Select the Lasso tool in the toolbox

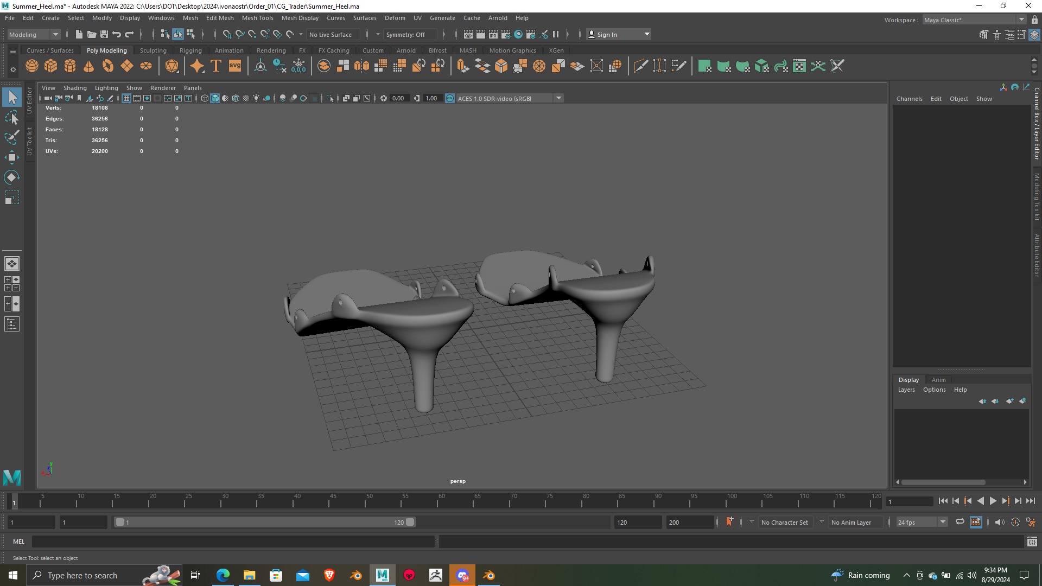point(12,117)
